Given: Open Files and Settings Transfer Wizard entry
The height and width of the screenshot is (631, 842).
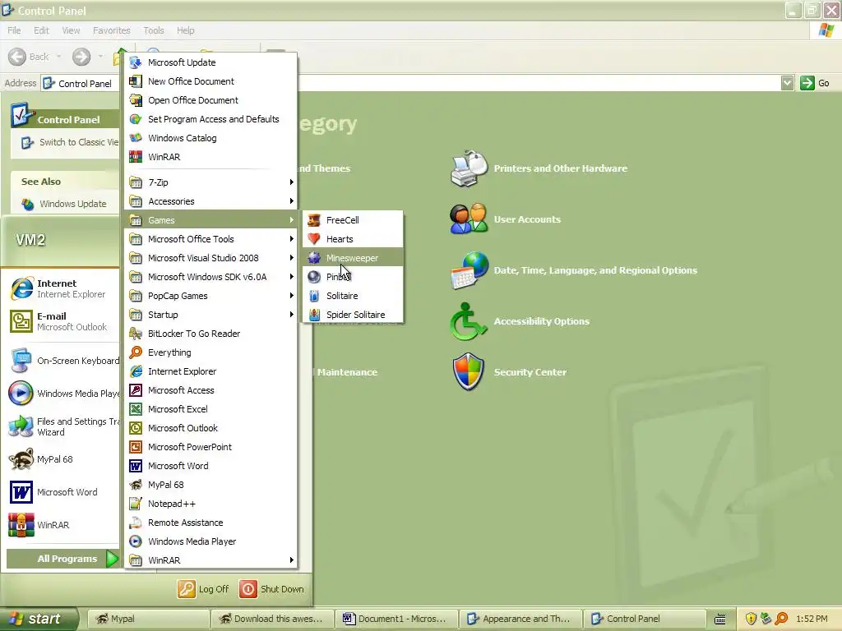Looking at the screenshot, I should (63, 426).
